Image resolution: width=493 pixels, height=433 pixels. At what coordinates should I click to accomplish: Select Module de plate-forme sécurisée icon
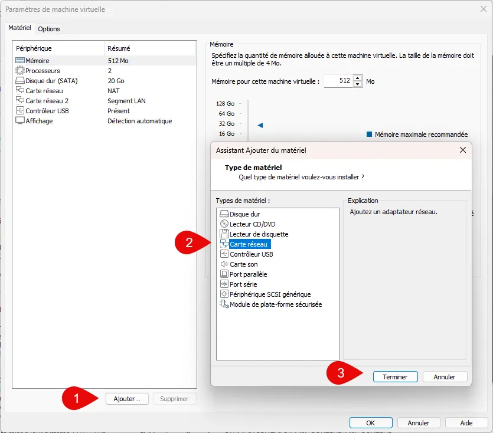pyautogui.click(x=224, y=304)
